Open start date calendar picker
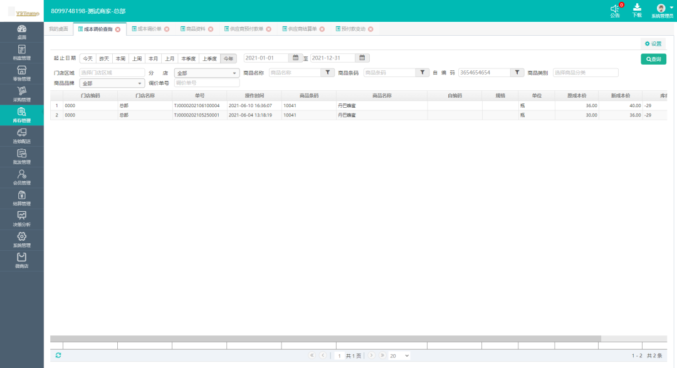 pyautogui.click(x=296, y=58)
